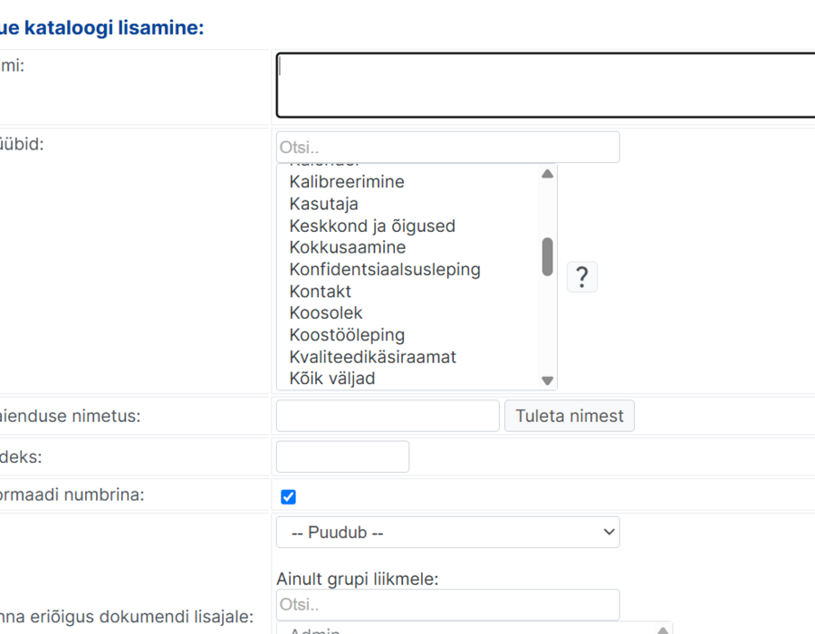Click scroll down arrow in types list
This screenshot has width=815, height=634.
(547, 380)
